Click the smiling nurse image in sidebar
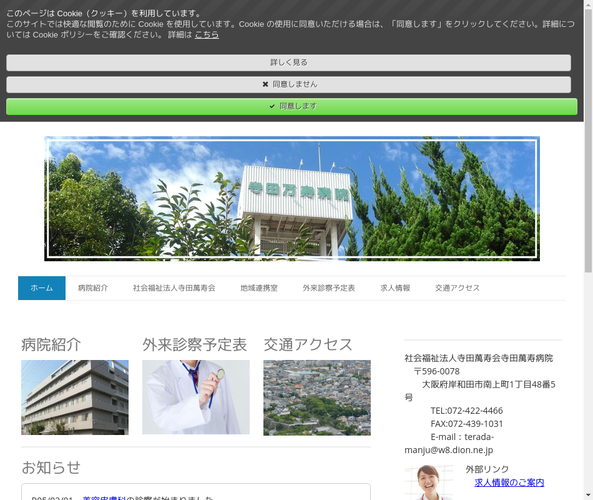Viewport: 593px width, 500px height. [428, 482]
